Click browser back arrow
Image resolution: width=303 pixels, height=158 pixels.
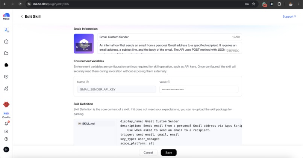[x=5, y=4]
